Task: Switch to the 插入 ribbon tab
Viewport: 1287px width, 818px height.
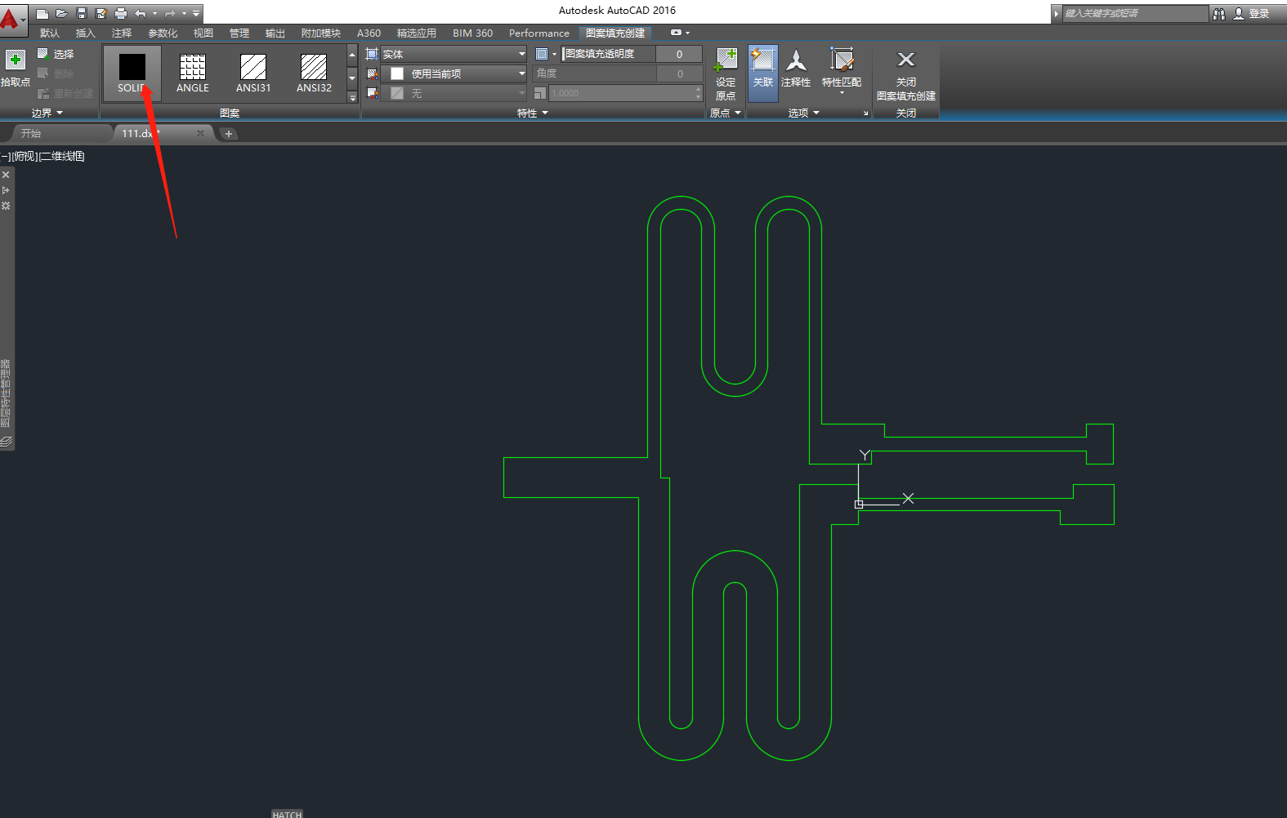Action: tap(86, 33)
